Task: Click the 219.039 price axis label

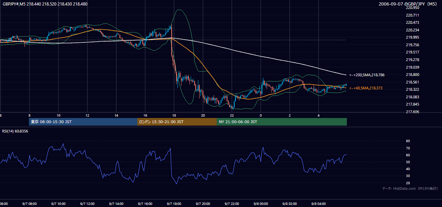Action: (x=412, y=67)
